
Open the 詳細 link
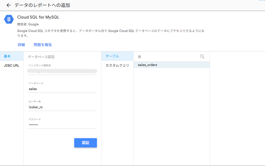pyautogui.click(x=21, y=45)
